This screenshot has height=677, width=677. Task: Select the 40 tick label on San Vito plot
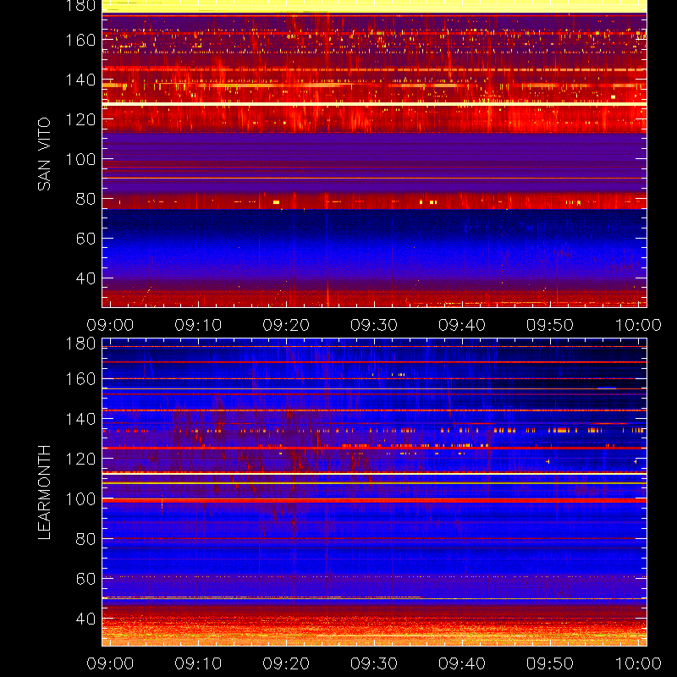[x=86, y=278]
